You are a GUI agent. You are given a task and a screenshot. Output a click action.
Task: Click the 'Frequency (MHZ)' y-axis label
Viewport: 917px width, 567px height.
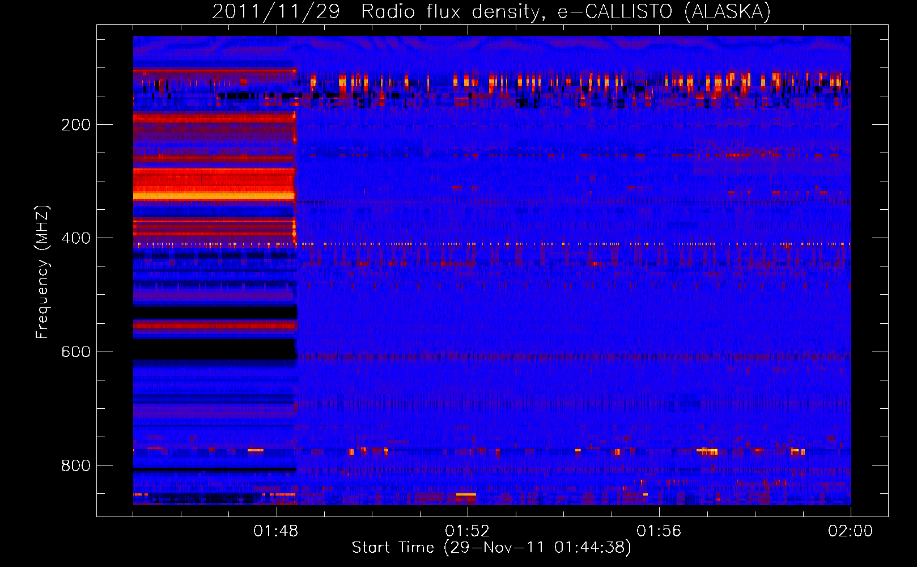tap(43, 272)
